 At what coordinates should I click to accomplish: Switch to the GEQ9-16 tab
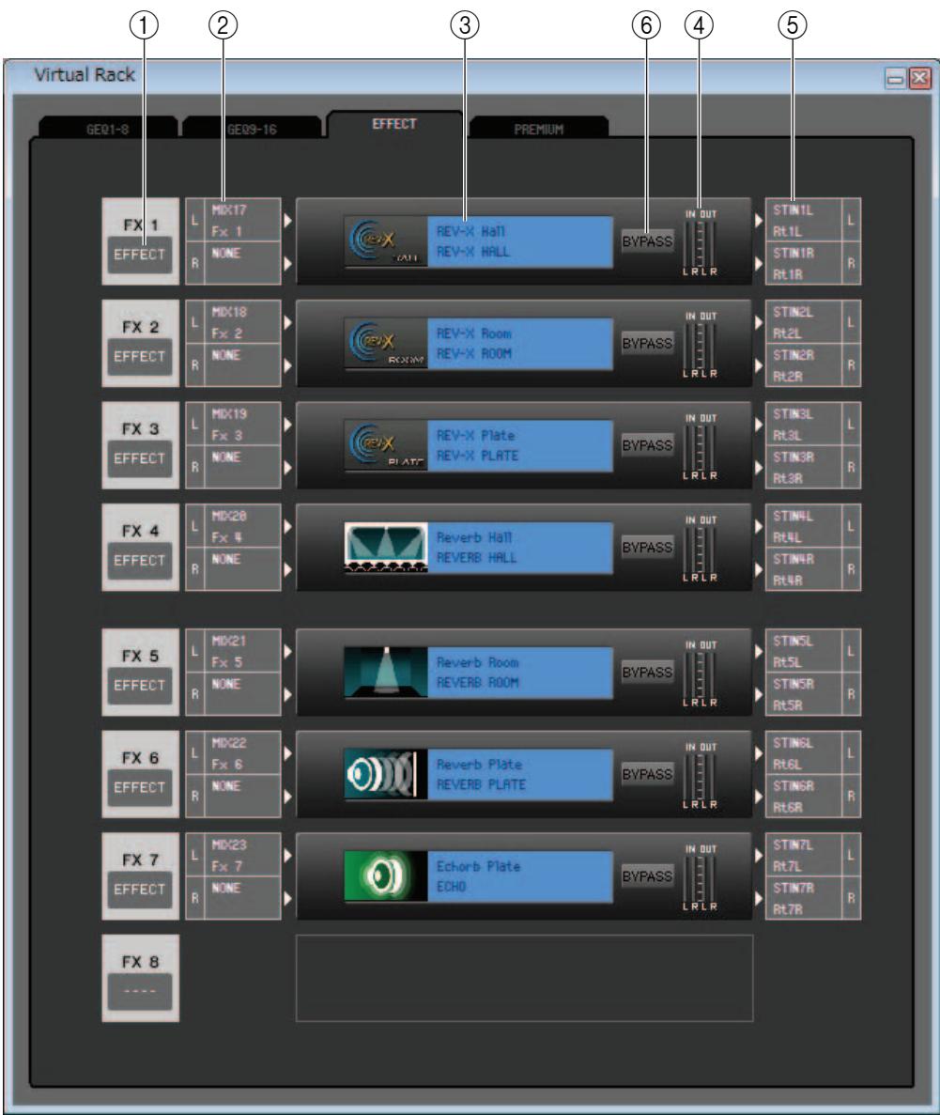coord(252,129)
